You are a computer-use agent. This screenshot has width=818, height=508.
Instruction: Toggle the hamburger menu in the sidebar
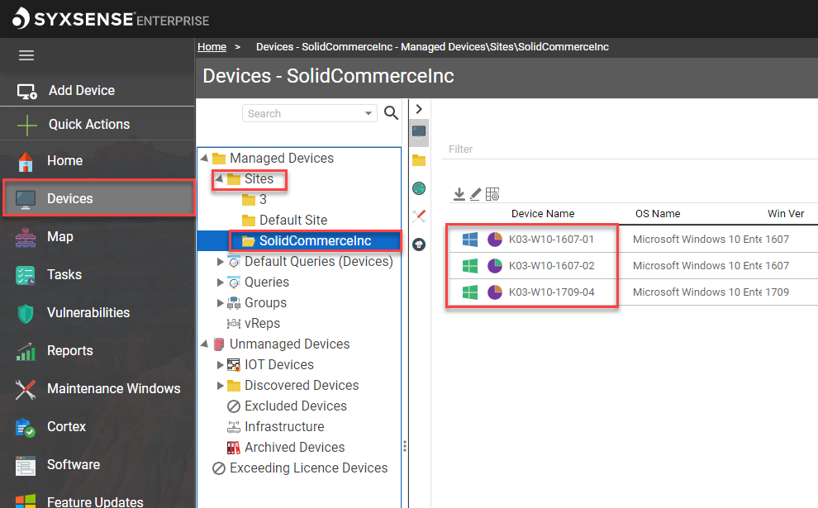tap(26, 55)
